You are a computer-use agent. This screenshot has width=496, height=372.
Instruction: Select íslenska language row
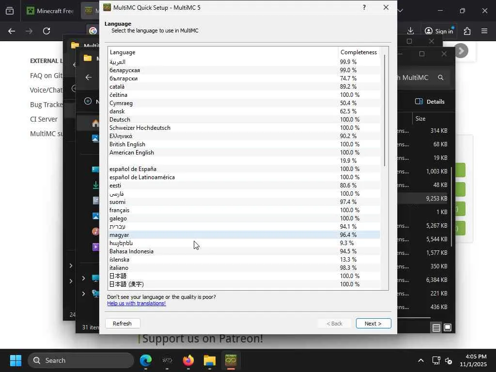pos(244,260)
